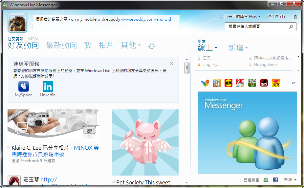This screenshot has width=304, height=188.
Task: Open contact Huang Siren
Action: pos(265,65)
